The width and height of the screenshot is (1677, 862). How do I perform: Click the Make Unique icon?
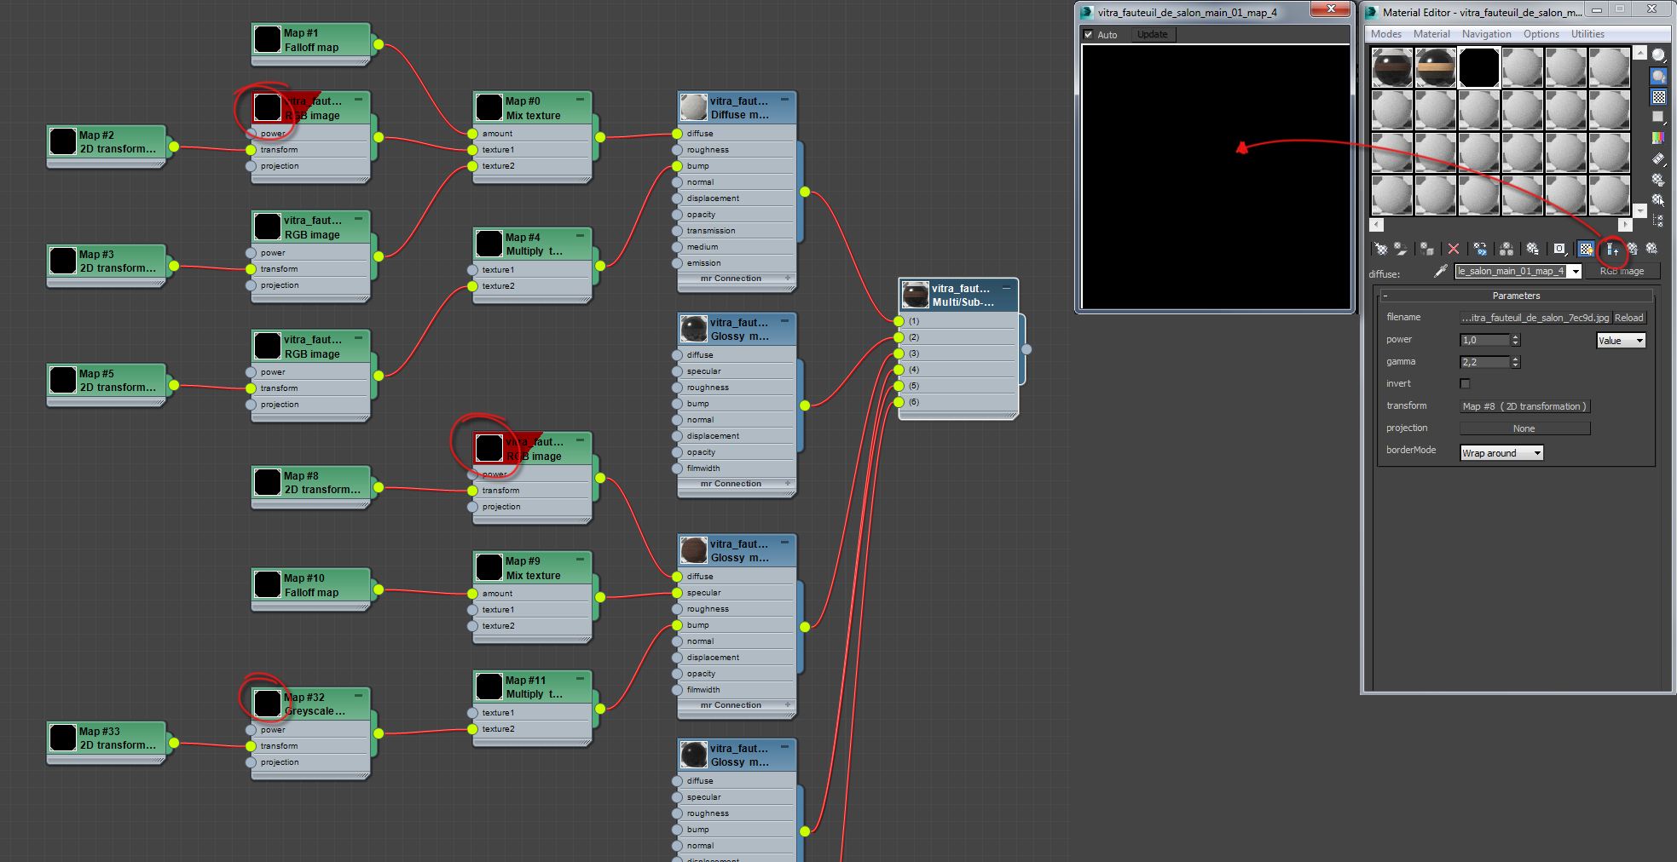(1506, 249)
